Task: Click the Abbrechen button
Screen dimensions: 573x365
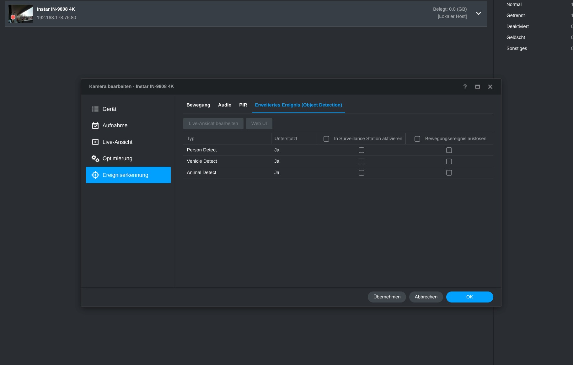Action: click(426, 297)
